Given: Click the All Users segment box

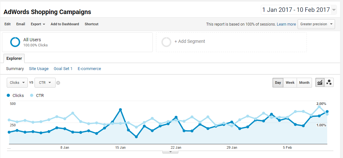Looking at the screenshot, I should (77, 42).
